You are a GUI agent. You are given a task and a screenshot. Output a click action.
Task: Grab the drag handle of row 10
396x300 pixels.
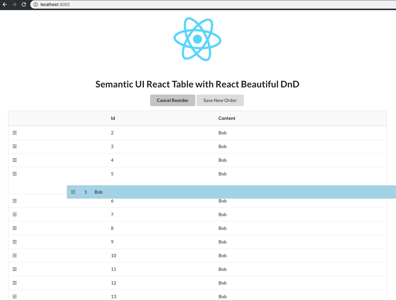(x=15, y=255)
